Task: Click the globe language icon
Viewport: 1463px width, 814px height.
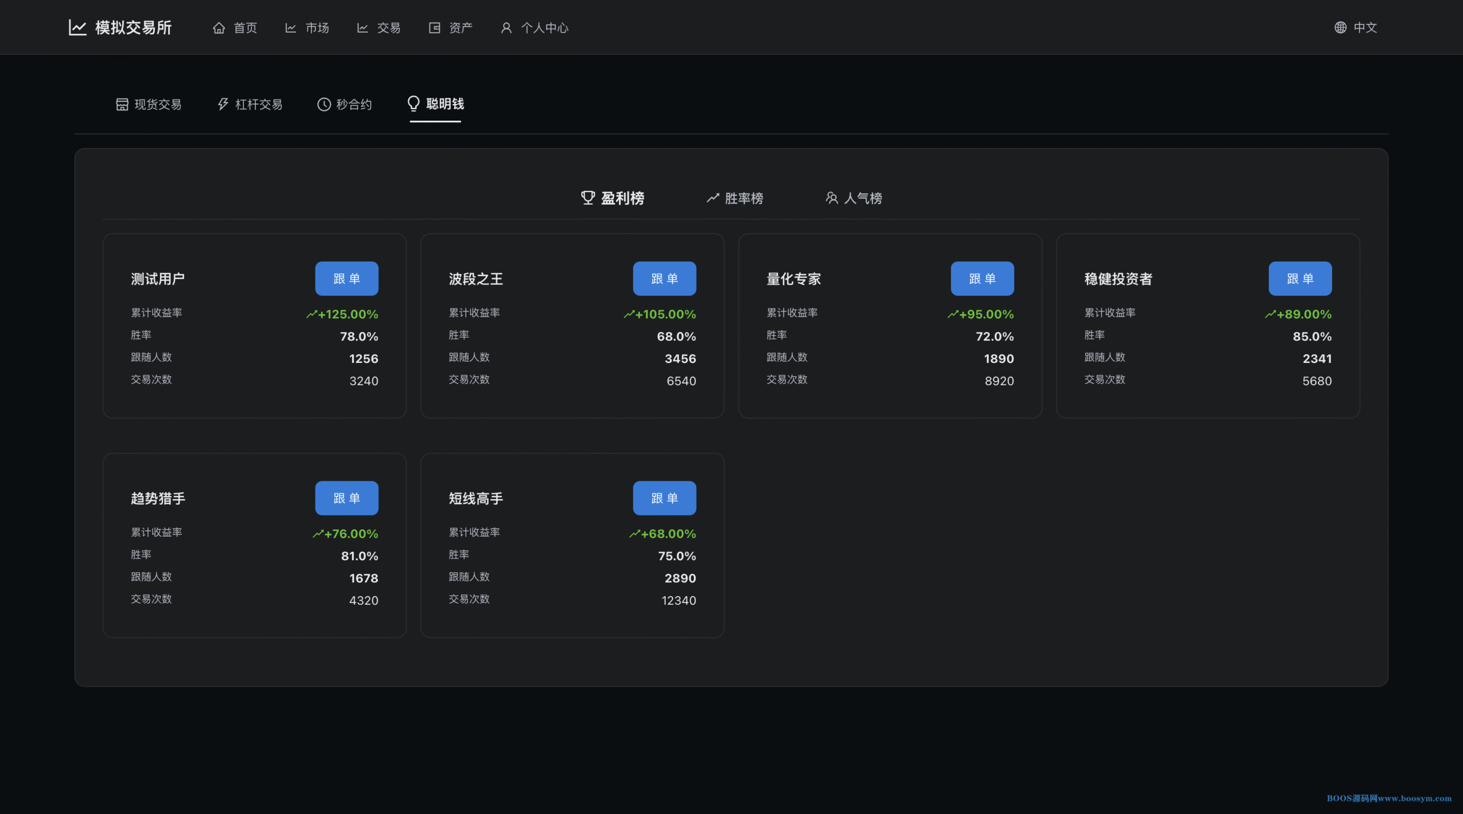Action: click(x=1340, y=27)
